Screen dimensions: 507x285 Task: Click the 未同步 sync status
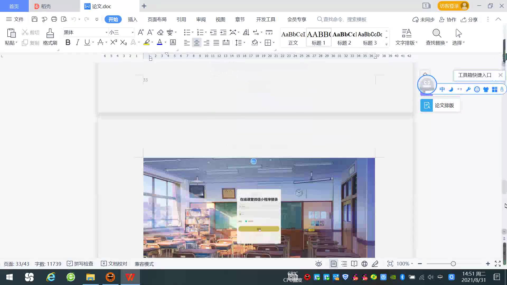423,20
